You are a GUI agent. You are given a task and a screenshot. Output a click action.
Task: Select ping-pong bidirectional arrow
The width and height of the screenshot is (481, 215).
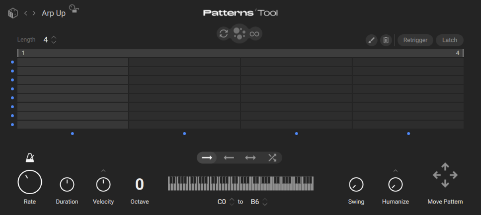pos(251,158)
